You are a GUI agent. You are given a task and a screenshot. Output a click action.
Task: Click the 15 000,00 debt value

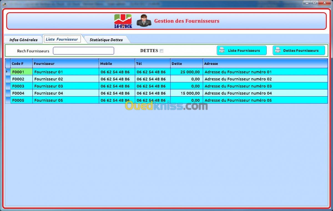point(190,93)
